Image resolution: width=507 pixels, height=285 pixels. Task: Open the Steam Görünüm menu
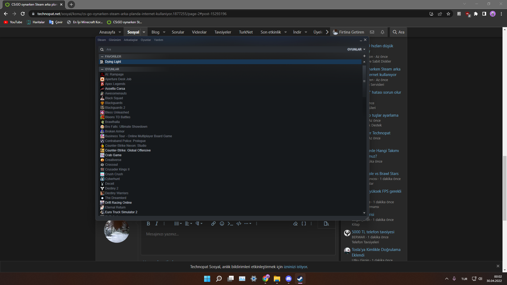click(x=115, y=40)
